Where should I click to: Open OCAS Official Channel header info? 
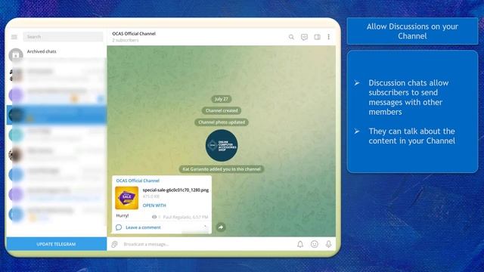134,37
